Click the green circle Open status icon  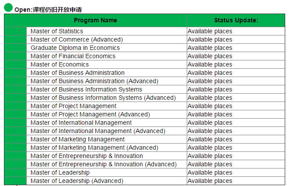tap(8, 7)
